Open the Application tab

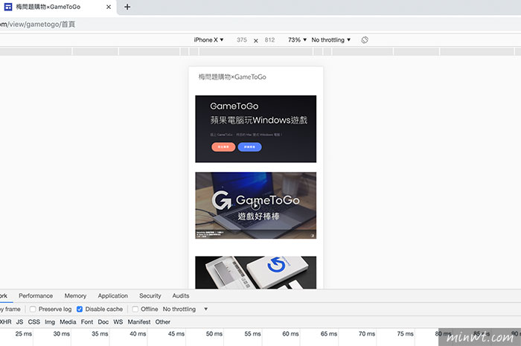(x=112, y=295)
